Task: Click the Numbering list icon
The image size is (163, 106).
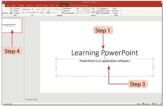Action: 50,9
